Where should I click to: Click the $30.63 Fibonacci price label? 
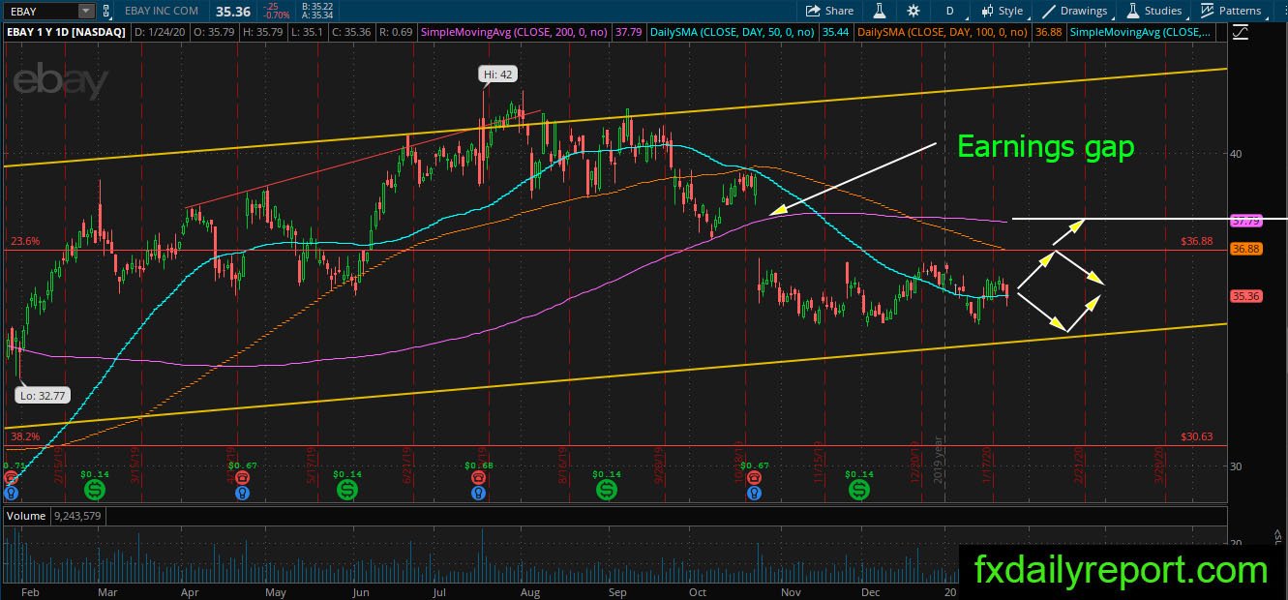tap(1197, 436)
